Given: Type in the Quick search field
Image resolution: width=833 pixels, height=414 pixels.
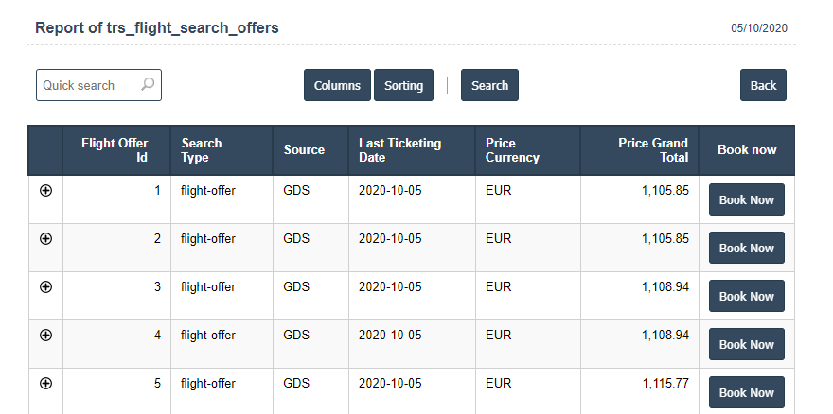Looking at the screenshot, I should [89, 85].
